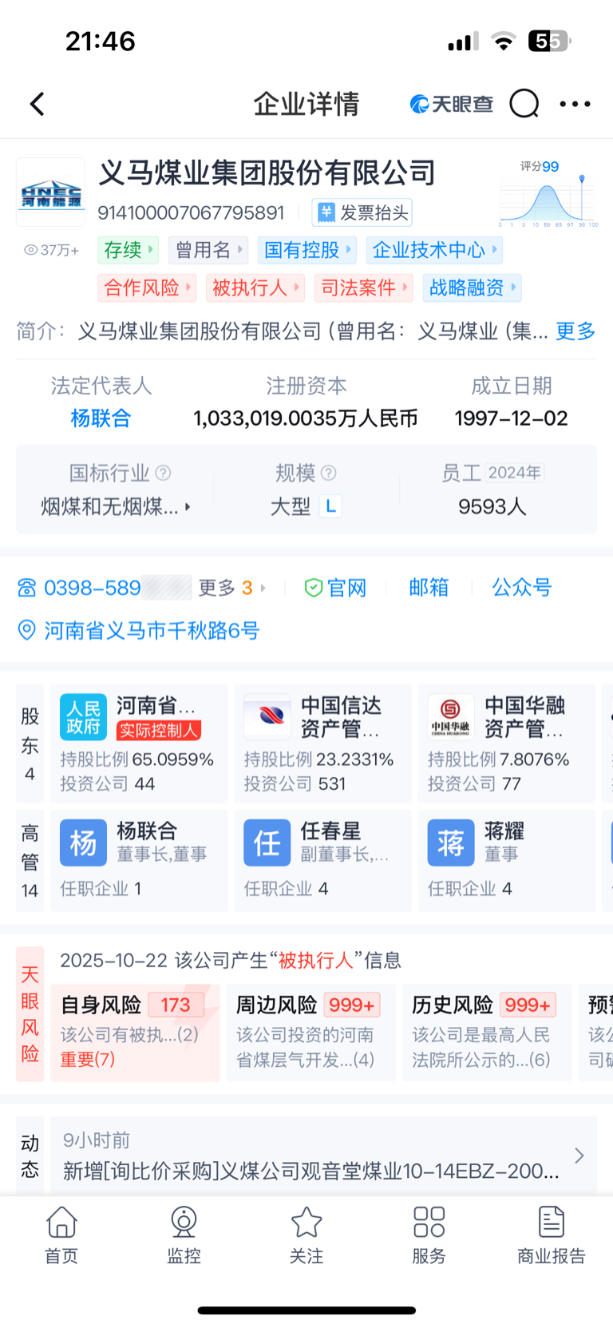The height and width of the screenshot is (1328, 613).
Task: Go to the 服务 services tab
Action: (x=429, y=1235)
